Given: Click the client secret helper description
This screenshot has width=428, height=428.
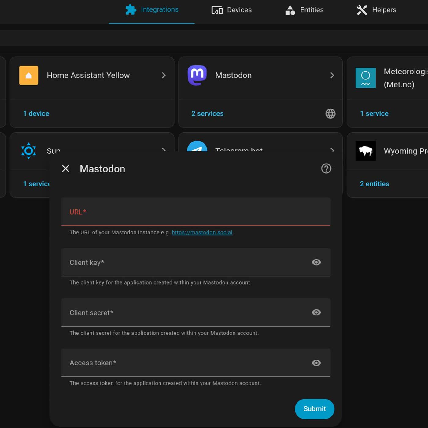Looking at the screenshot, I should click(x=164, y=333).
